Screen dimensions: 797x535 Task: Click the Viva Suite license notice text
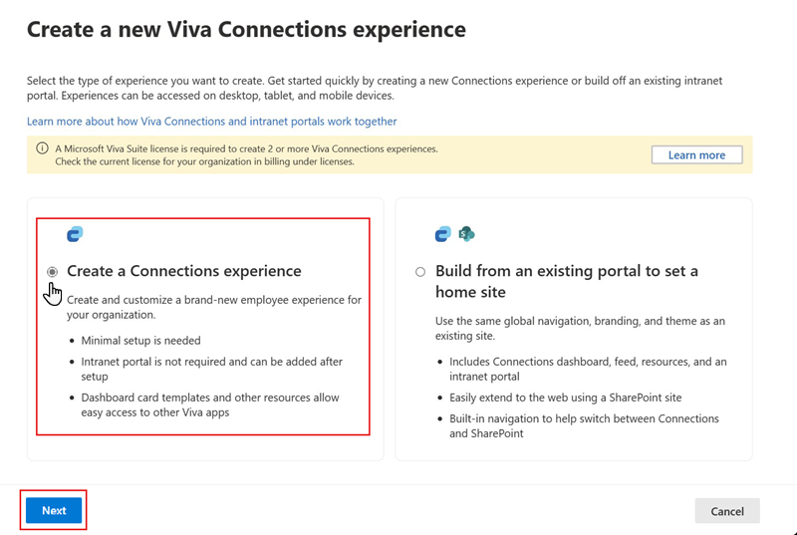(246, 155)
